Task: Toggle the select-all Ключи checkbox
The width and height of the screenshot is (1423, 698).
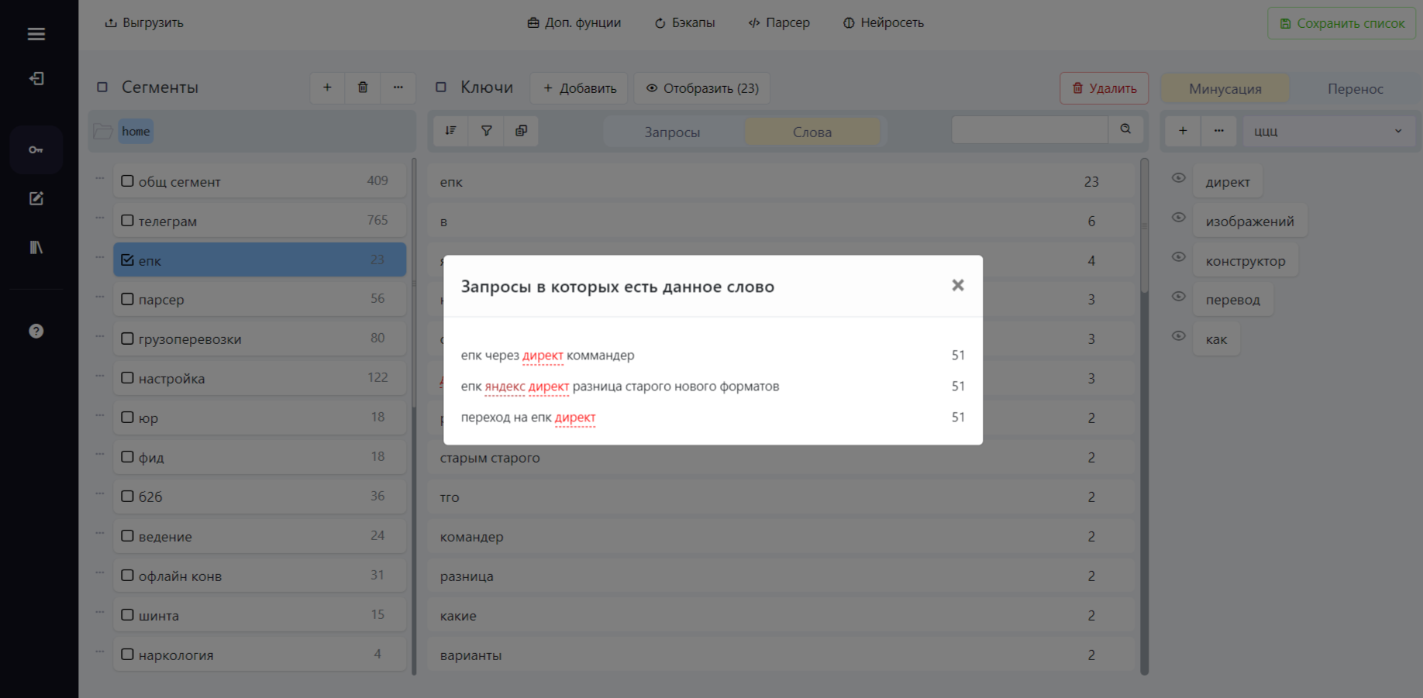Action: point(441,88)
